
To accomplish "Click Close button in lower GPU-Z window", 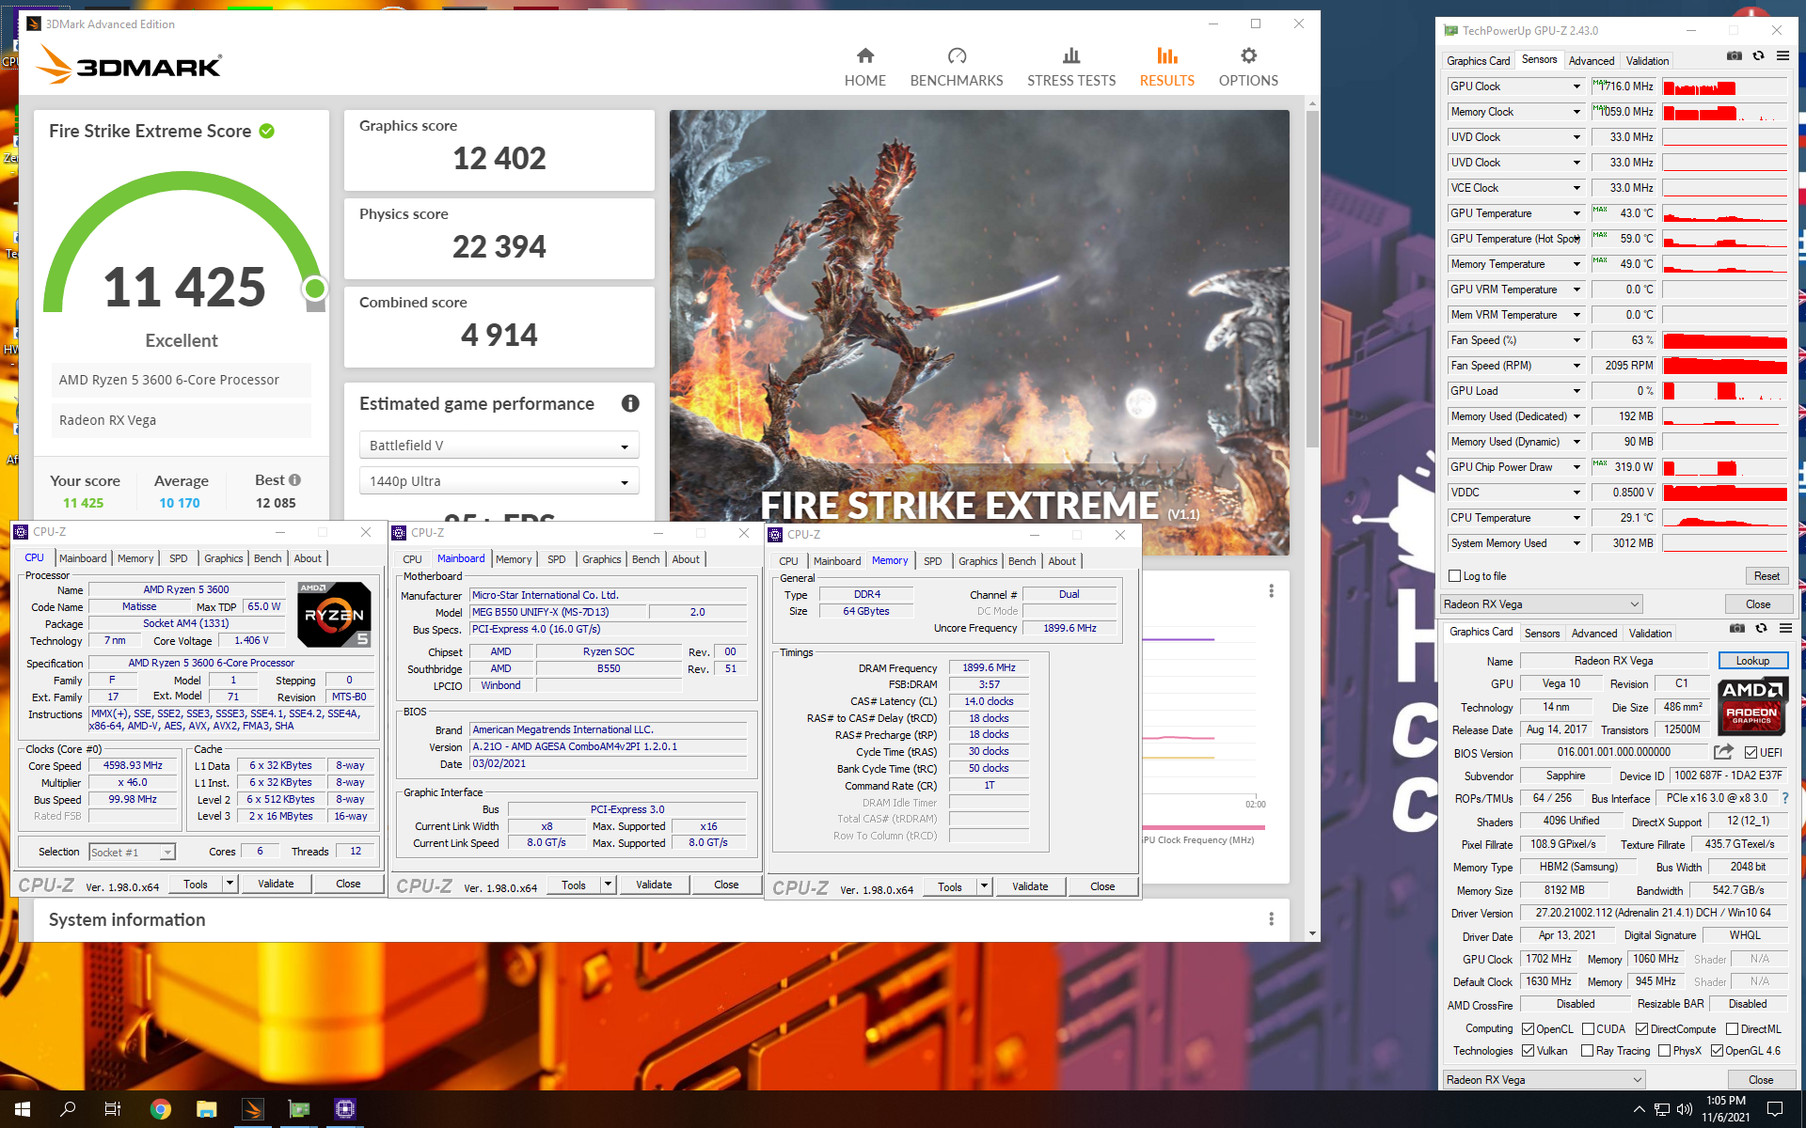I will [x=1761, y=1080].
